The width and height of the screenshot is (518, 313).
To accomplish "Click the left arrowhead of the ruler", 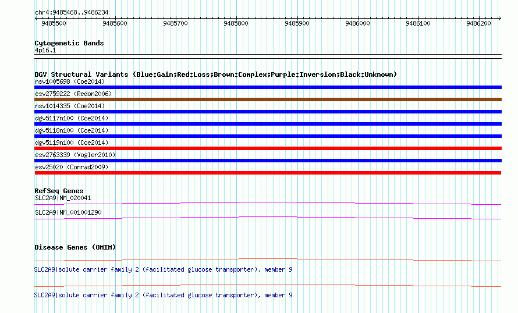I will pos(36,18).
